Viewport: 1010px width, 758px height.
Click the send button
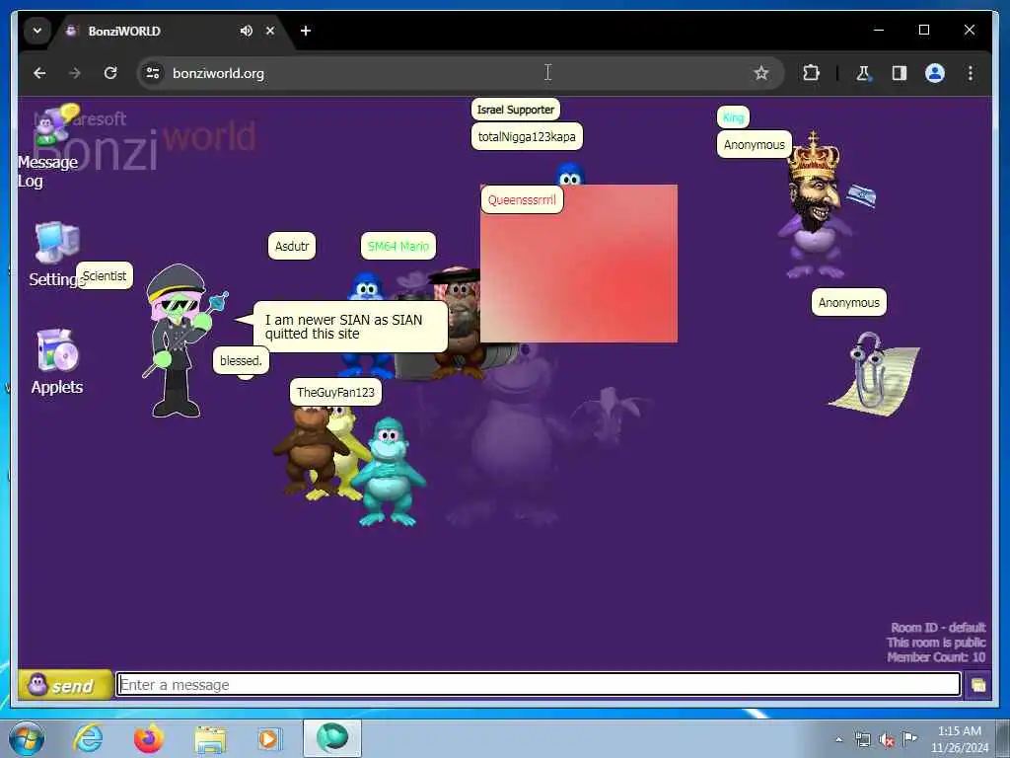[64, 685]
